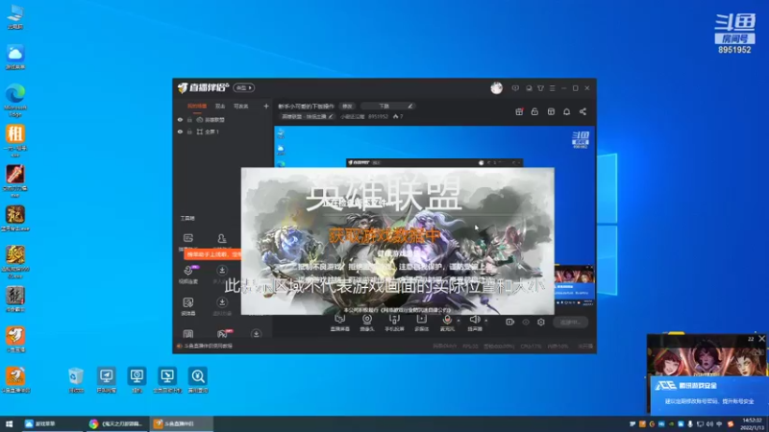
Task: Click the League of Legends loading overlay
Action: [398, 241]
